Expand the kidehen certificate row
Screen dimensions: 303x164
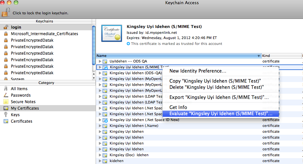click(x=100, y=161)
